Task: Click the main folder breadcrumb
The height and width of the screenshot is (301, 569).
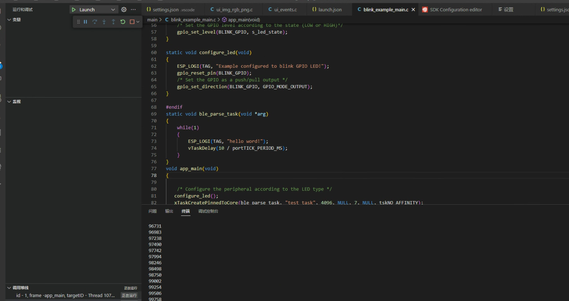Action: [152, 20]
